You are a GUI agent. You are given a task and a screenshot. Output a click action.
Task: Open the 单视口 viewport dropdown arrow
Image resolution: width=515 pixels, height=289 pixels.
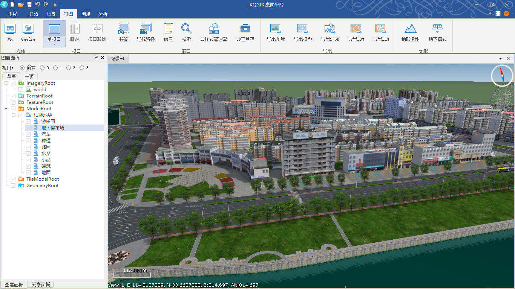54,44
